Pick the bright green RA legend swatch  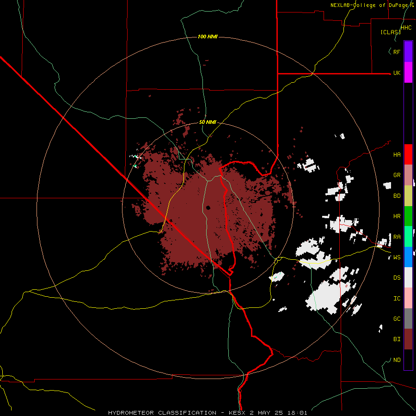click(x=408, y=237)
